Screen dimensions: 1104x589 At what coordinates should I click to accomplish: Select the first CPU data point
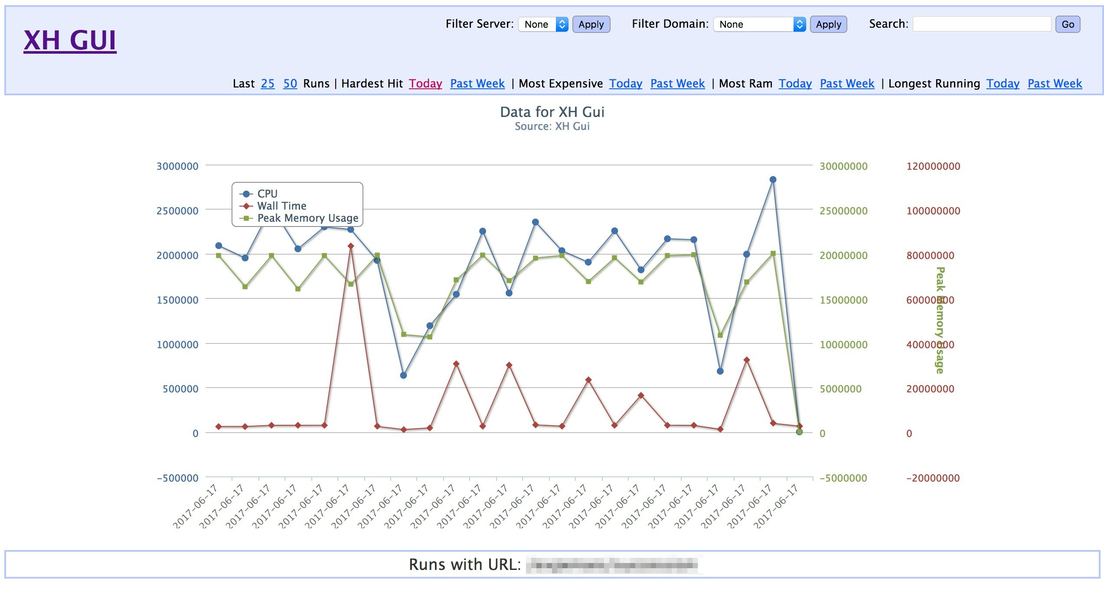[219, 246]
